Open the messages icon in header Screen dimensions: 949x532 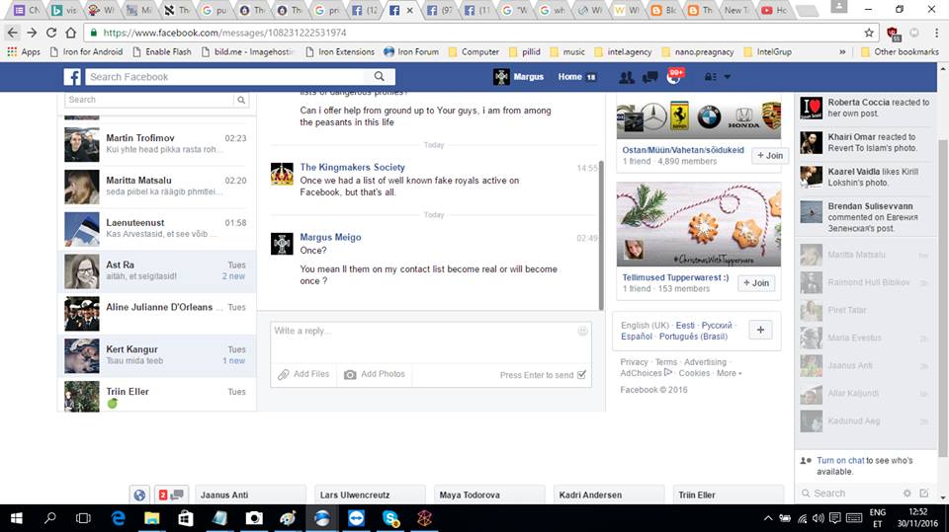point(650,77)
